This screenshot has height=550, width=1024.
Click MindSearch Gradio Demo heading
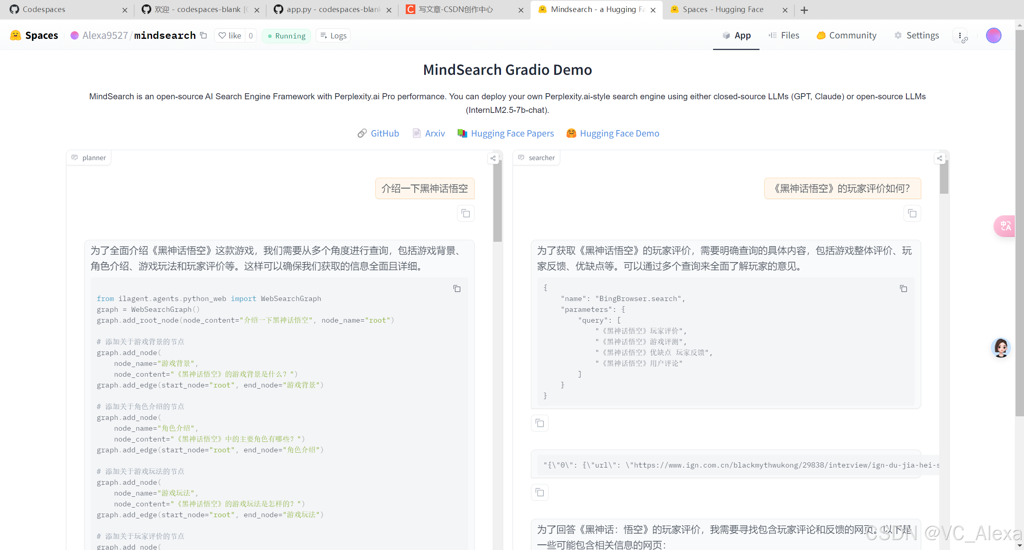(507, 70)
